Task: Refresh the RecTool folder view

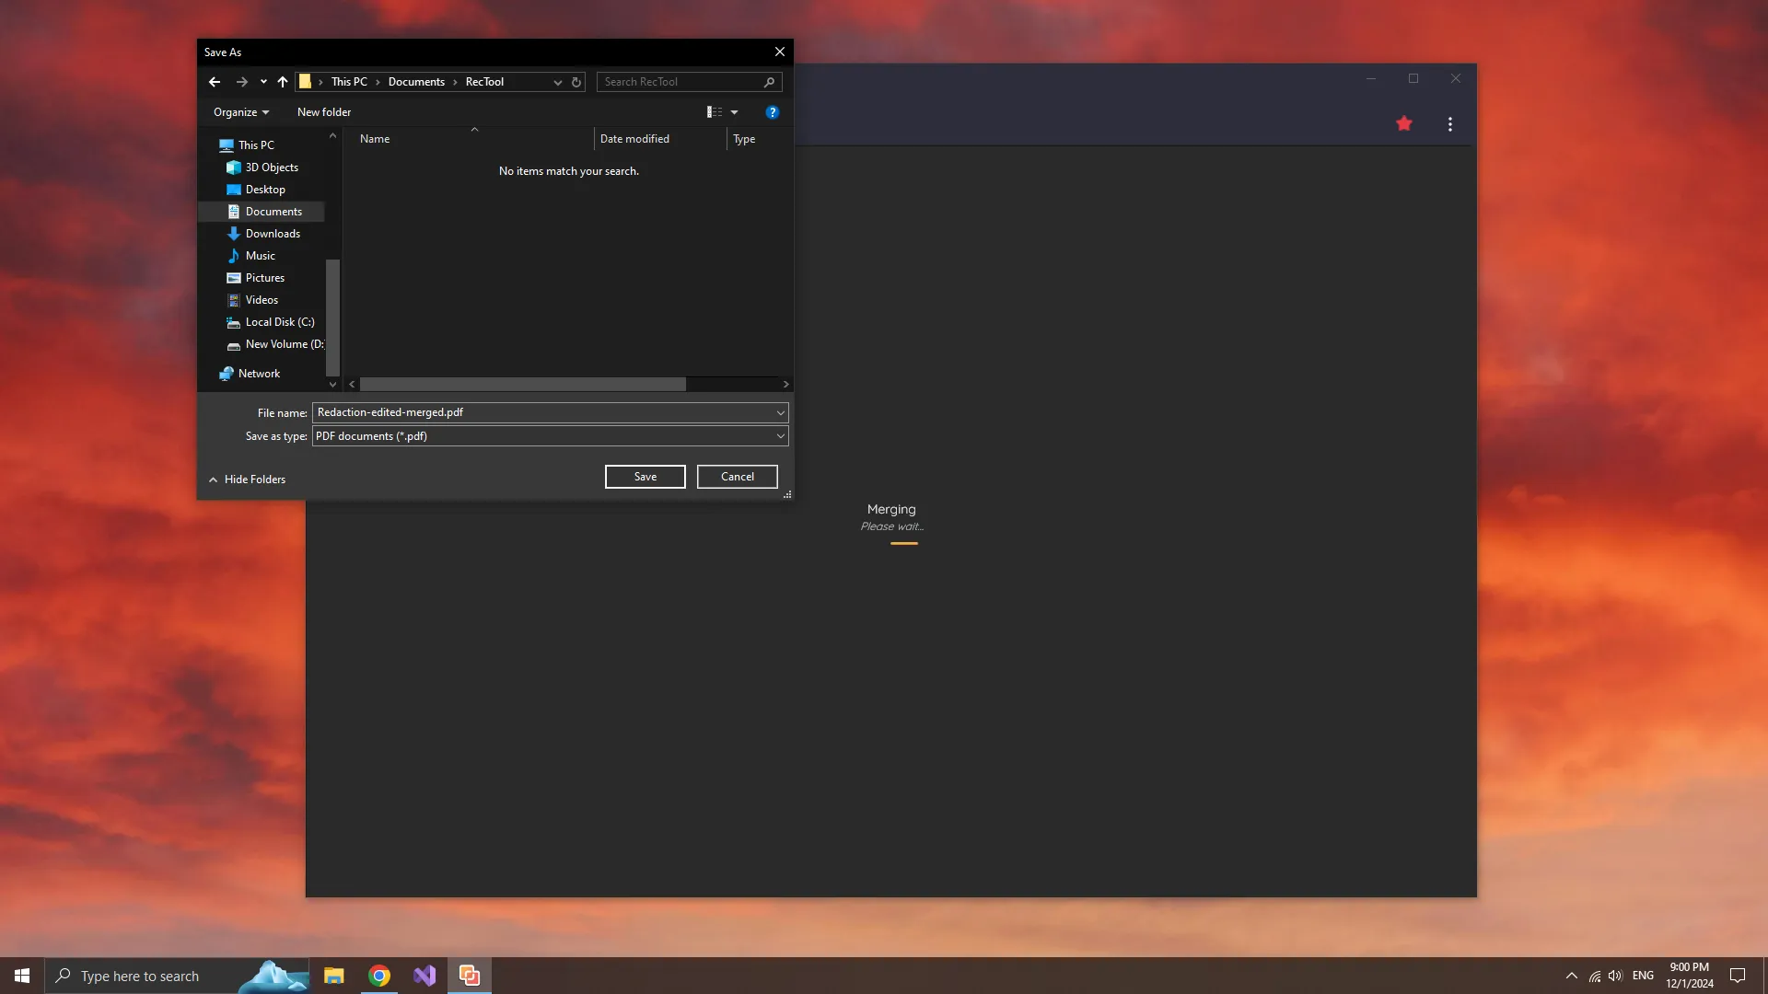Action: 576,82
